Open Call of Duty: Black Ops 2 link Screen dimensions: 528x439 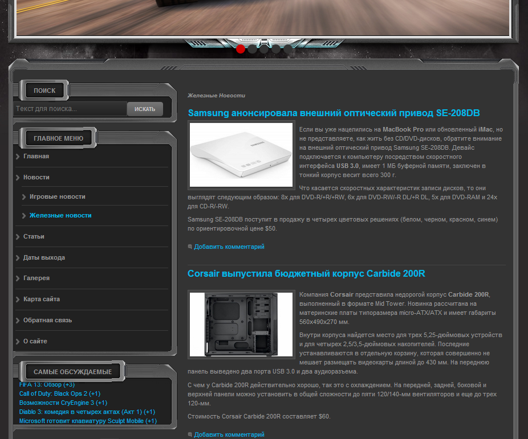(60, 393)
